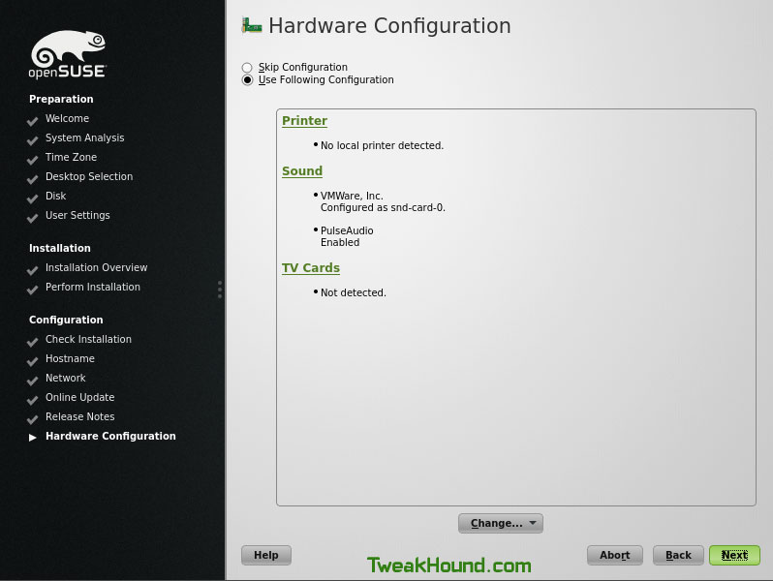Click the Network step label
The width and height of the screenshot is (773, 581).
(x=66, y=378)
